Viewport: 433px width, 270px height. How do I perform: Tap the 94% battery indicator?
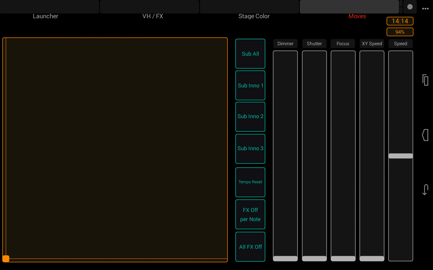pyautogui.click(x=400, y=32)
